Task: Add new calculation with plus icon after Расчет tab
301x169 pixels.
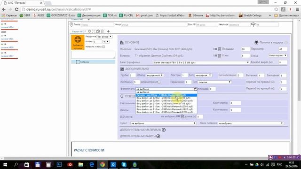Action: [108, 31]
